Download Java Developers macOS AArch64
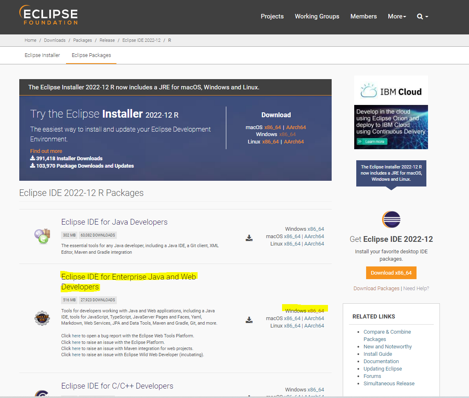The height and width of the screenshot is (398, 469). [x=314, y=237]
